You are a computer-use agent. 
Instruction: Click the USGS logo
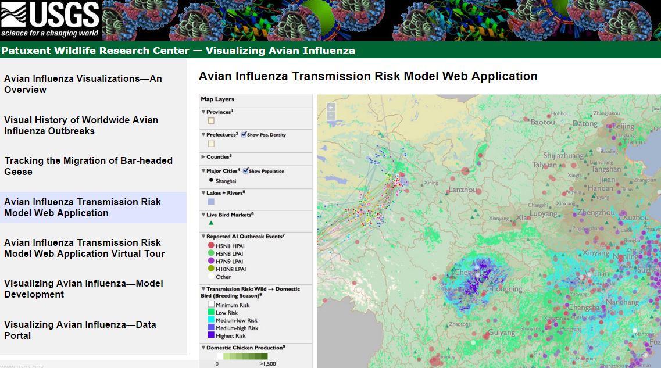pos(51,20)
